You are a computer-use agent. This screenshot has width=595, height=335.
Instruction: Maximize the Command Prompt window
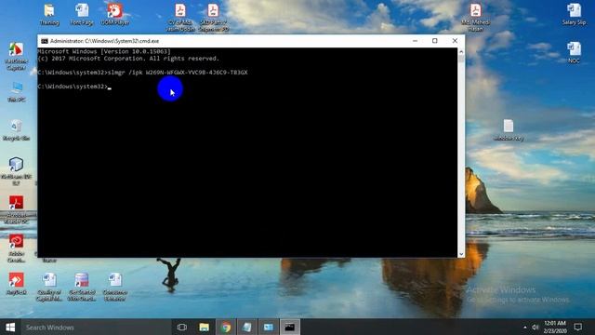[x=435, y=41]
